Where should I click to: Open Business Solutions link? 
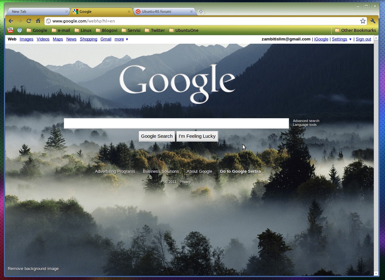[x=161, y=171]
